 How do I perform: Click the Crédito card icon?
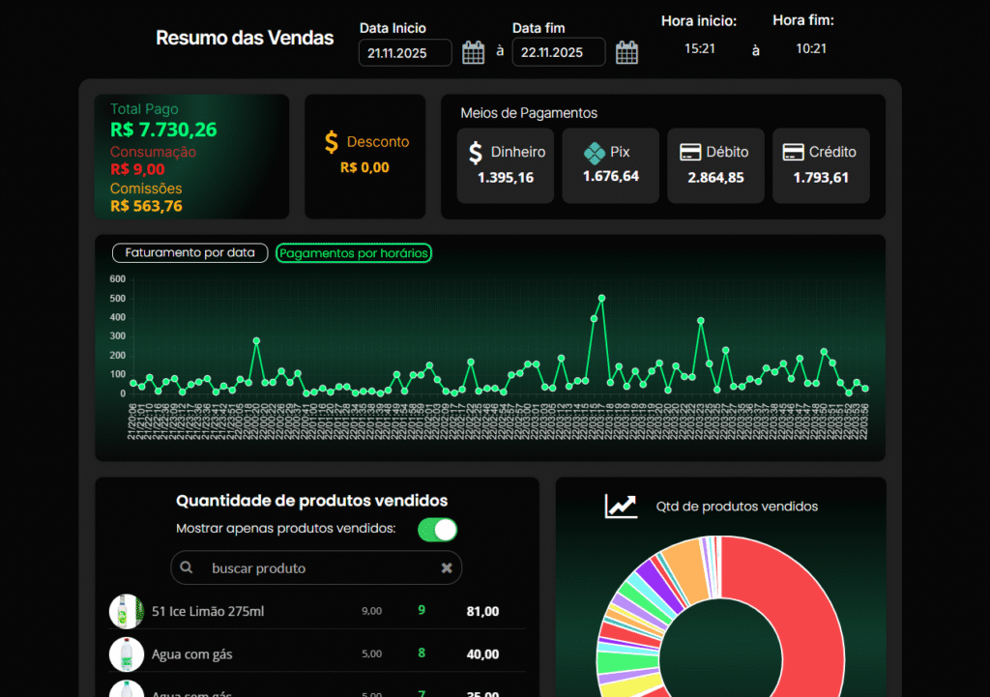793,152
